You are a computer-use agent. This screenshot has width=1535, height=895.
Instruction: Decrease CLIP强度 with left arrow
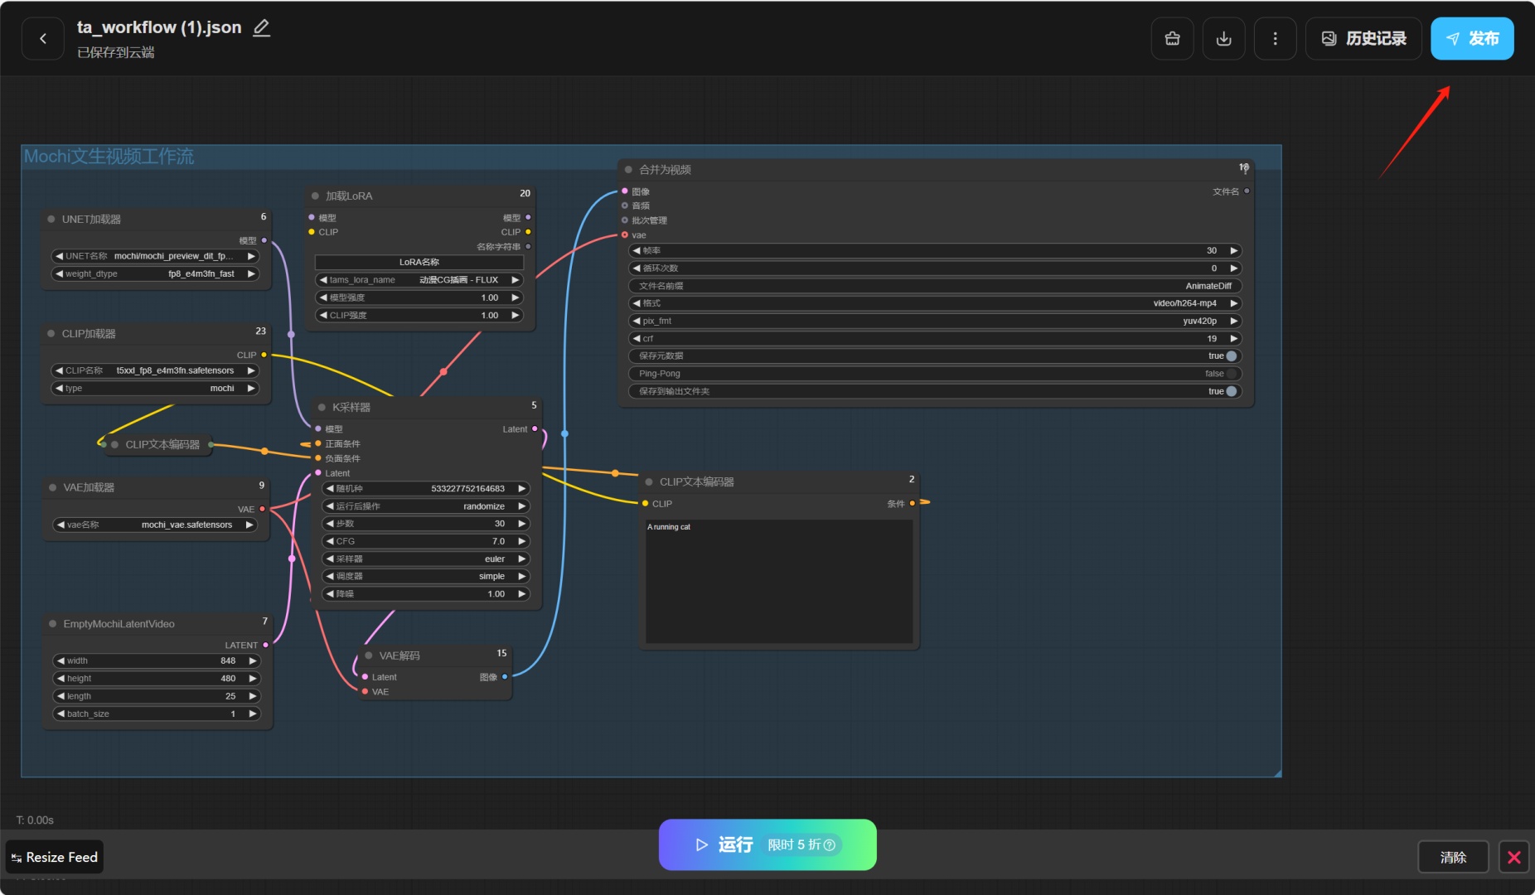coord(323,315)
